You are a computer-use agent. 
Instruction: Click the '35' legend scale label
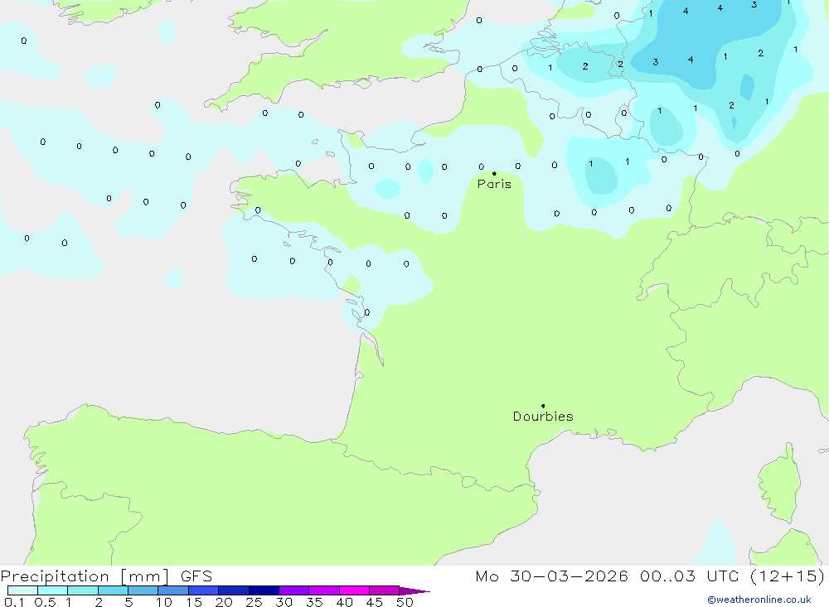pos(314,602)
